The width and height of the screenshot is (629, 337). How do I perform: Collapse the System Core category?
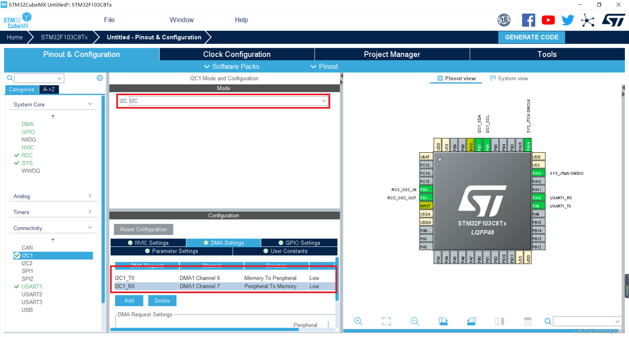(x=90, y=104)
